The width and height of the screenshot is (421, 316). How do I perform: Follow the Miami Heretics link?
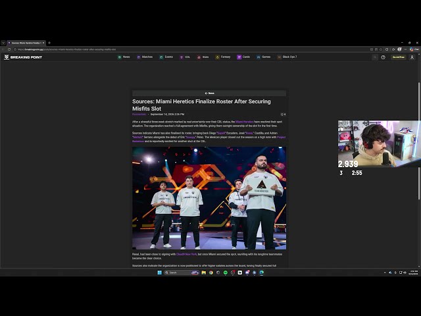click(x=244, y=122)
